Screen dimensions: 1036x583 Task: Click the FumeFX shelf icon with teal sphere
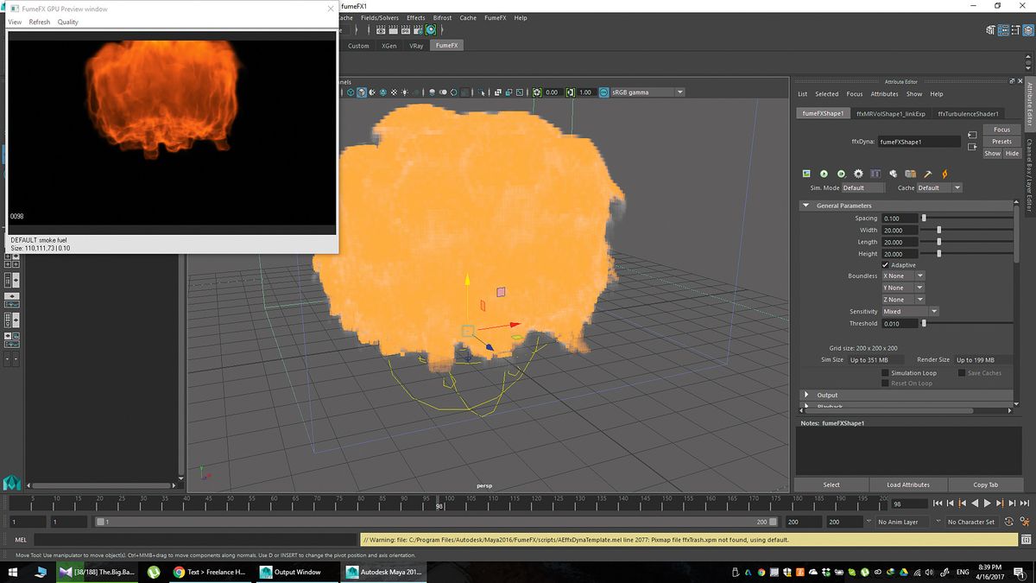[431, 30]
